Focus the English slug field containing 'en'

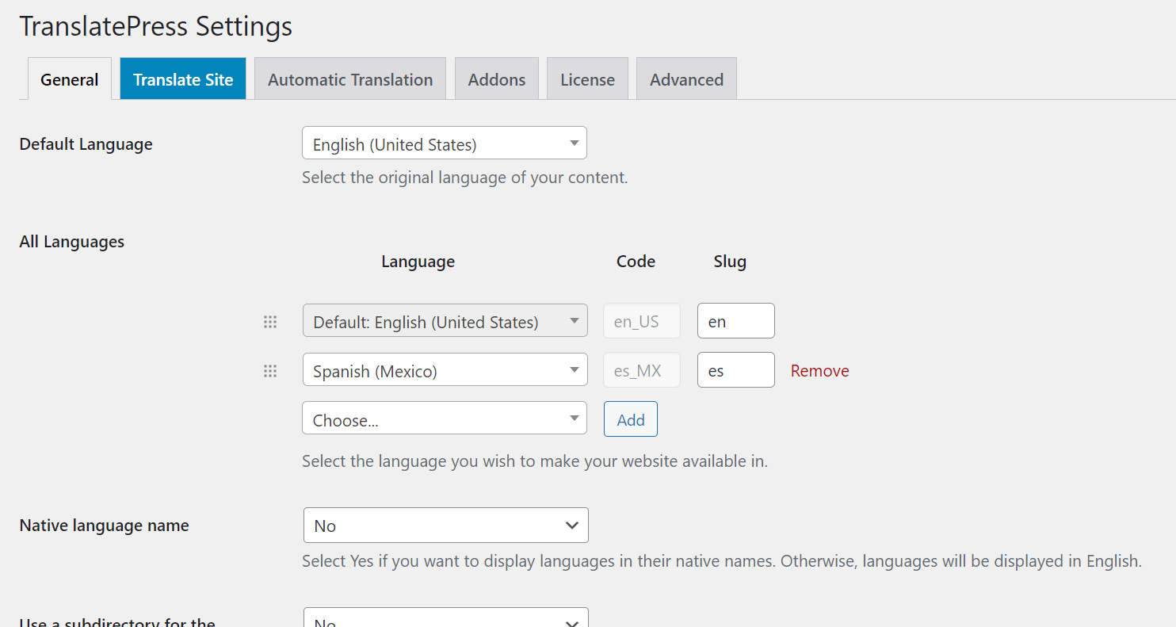click(x=735, y=322)
